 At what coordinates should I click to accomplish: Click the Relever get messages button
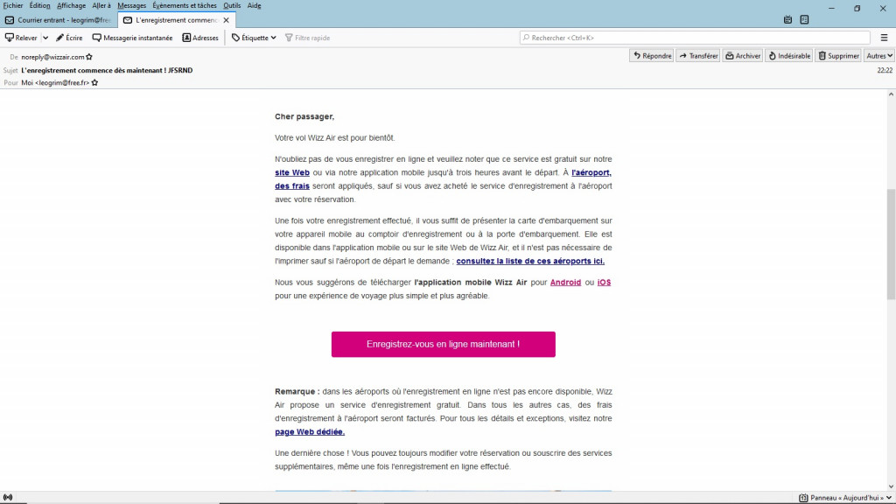pyautogui.click(x=21, y=38)
